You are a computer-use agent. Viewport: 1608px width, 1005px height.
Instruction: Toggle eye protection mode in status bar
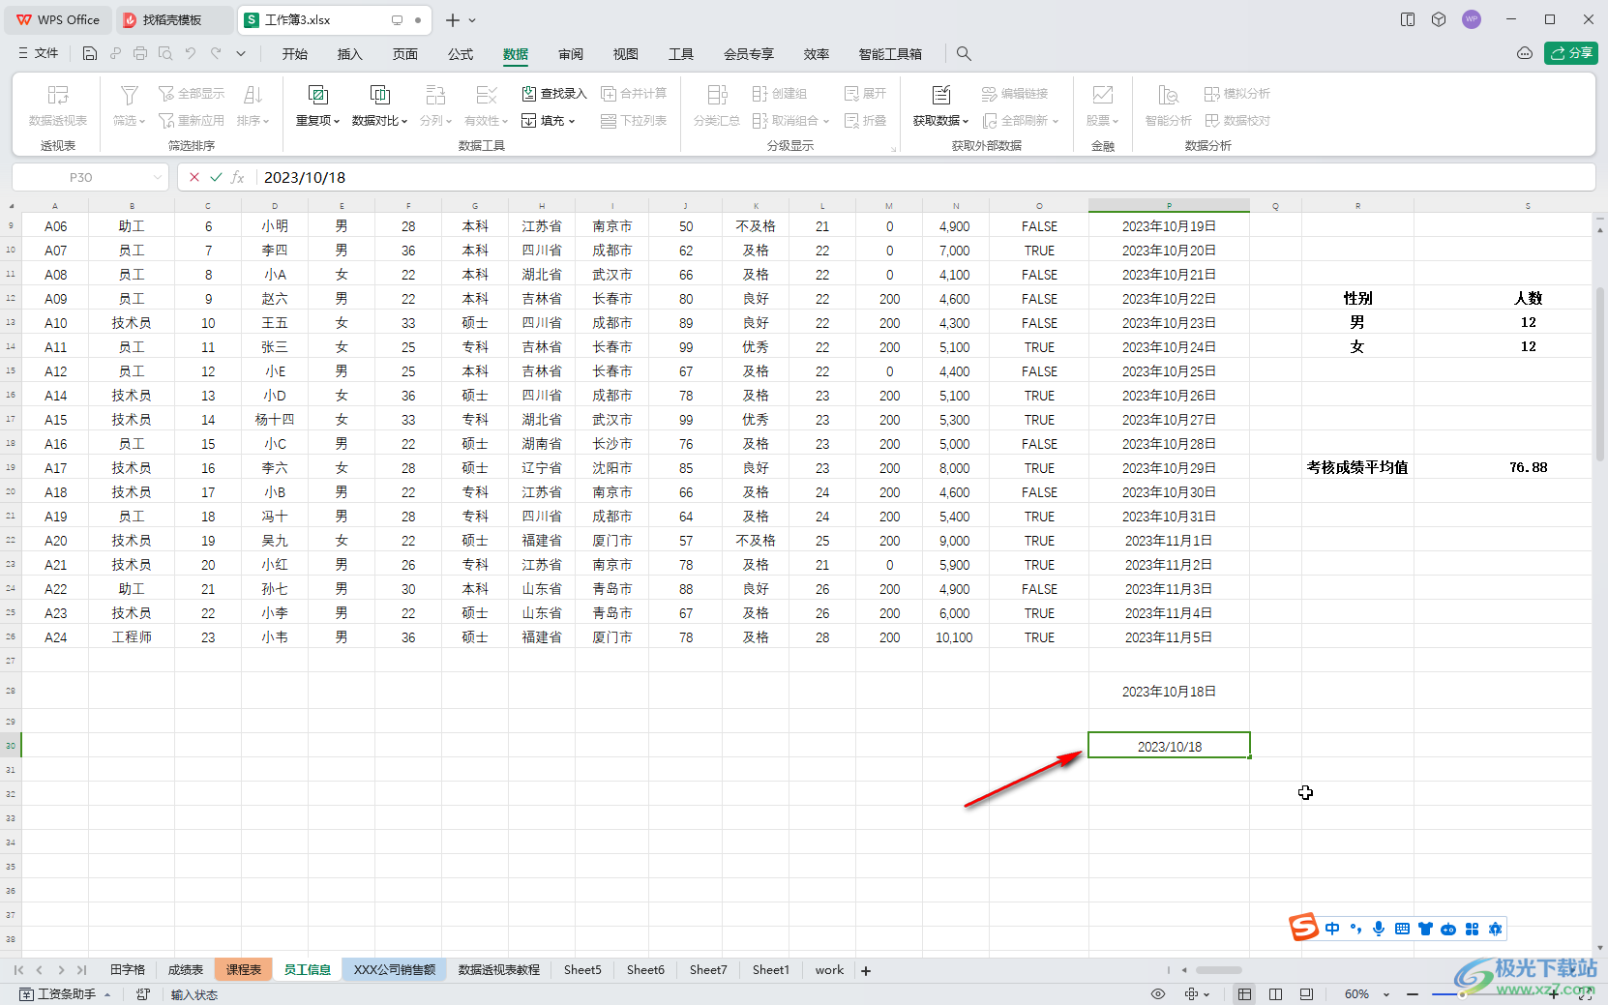point(1157,994)
